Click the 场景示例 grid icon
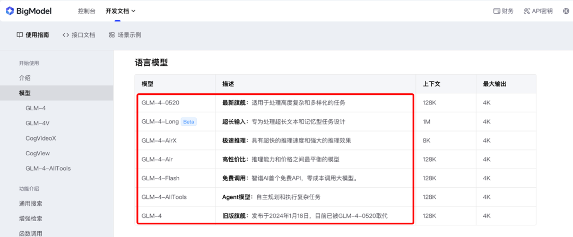 pos(112,35)
